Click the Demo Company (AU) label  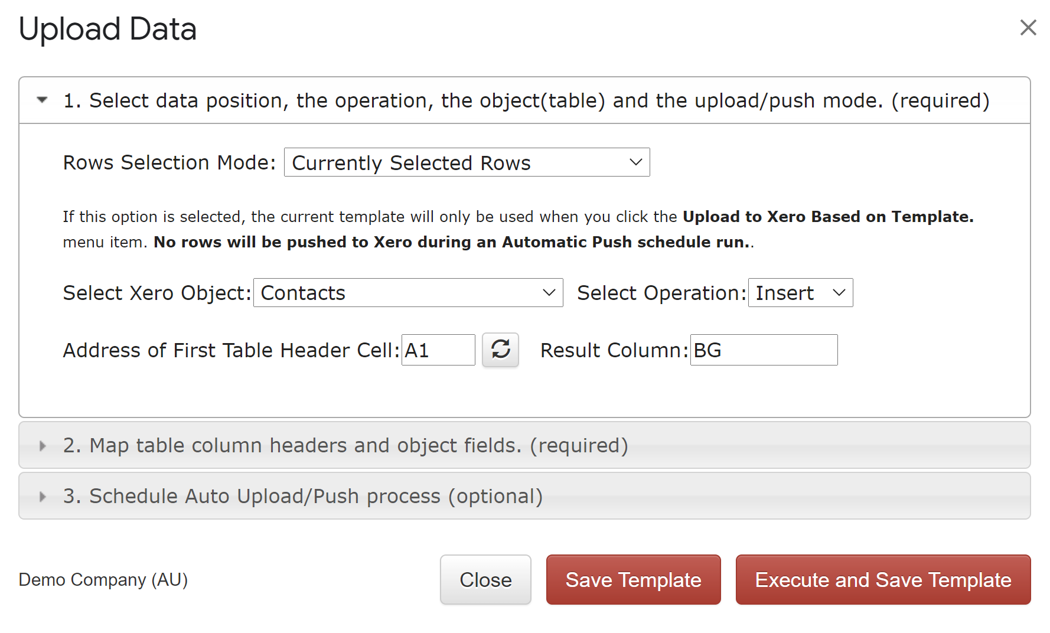point(103,580)
